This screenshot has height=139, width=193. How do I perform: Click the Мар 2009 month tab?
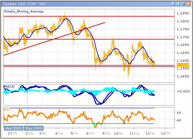(33, 128)
